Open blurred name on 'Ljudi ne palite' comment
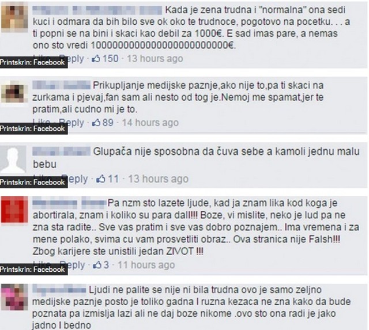The width and height of the screenshot is (369, 330). coord(59,290)
